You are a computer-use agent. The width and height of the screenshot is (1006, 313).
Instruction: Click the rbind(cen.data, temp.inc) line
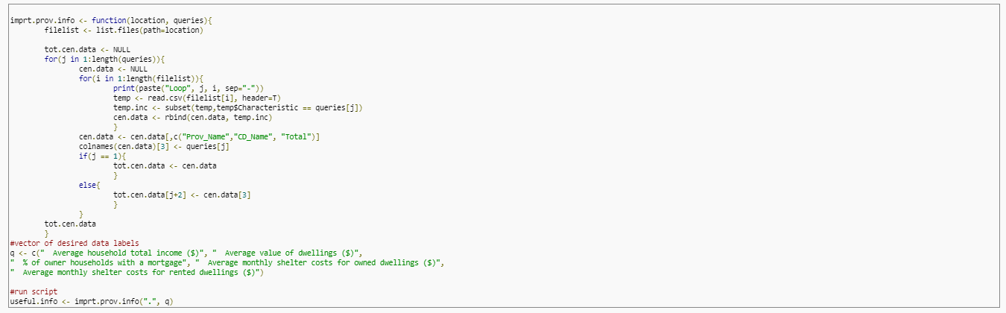(194, 117)
